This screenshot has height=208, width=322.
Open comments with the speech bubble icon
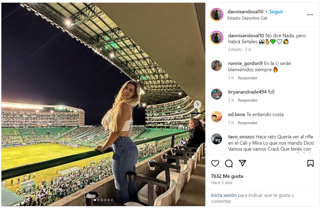[229, 163]
